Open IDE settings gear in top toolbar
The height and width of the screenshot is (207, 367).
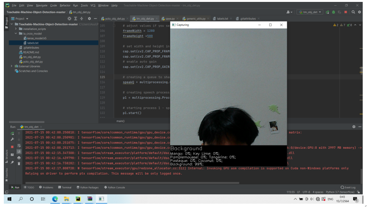coord(359,12)
